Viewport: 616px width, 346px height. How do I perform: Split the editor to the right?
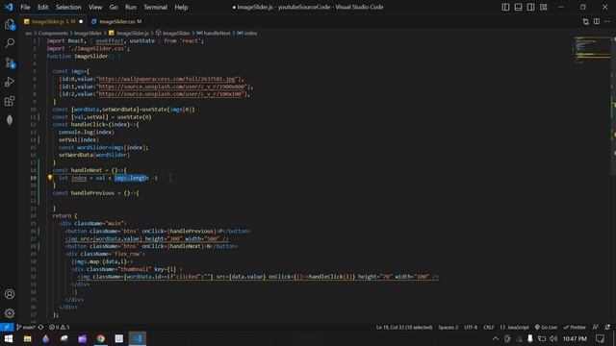(597, 21)
